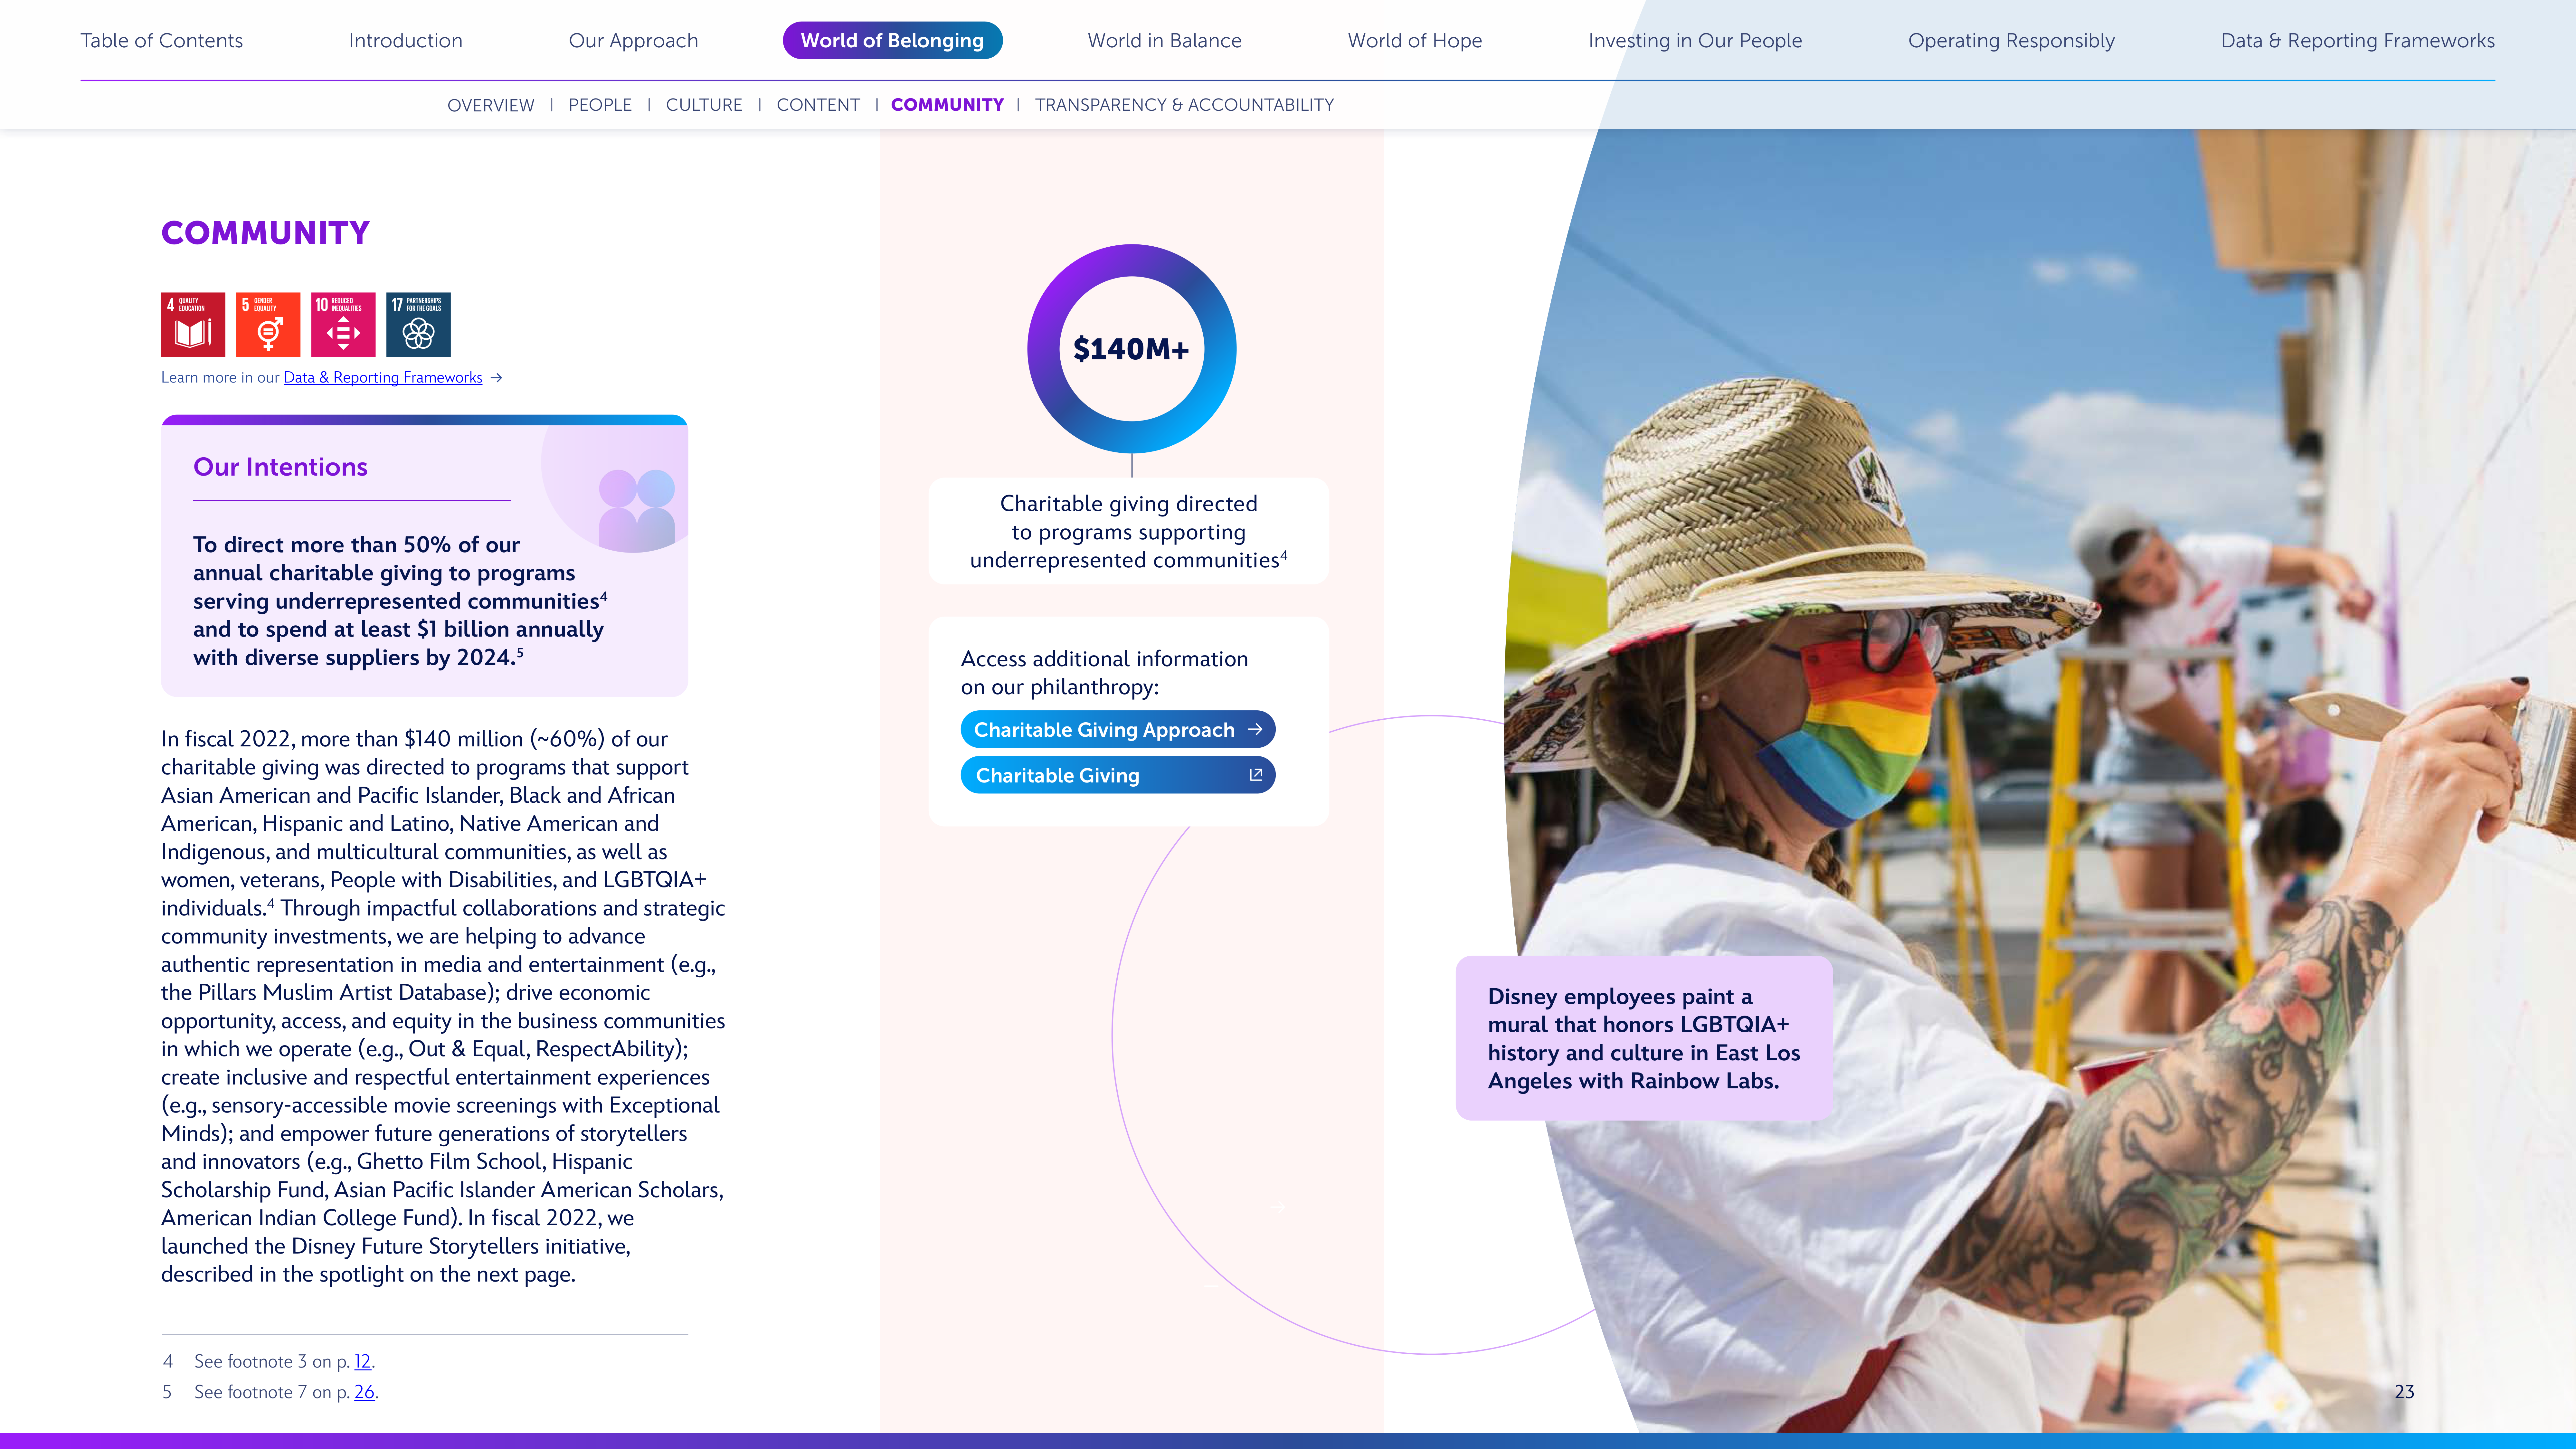Follow footnote link to page 12
Viewport: 2576px width, 1449px height.
coord(363,1362)
